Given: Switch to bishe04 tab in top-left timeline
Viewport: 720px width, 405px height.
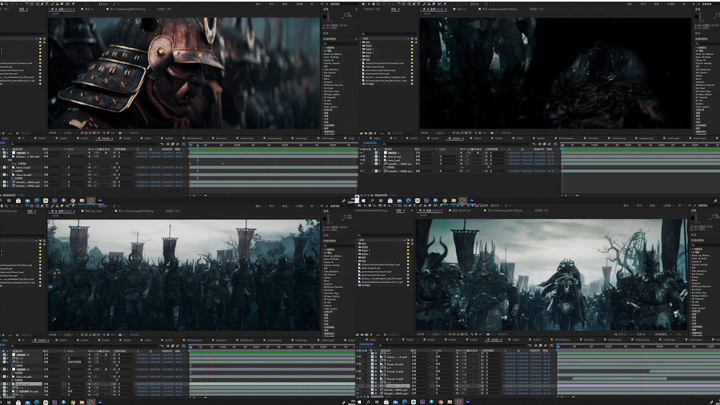Looking at the screenshot, I should pyautogui.click(x=84, y=138).
